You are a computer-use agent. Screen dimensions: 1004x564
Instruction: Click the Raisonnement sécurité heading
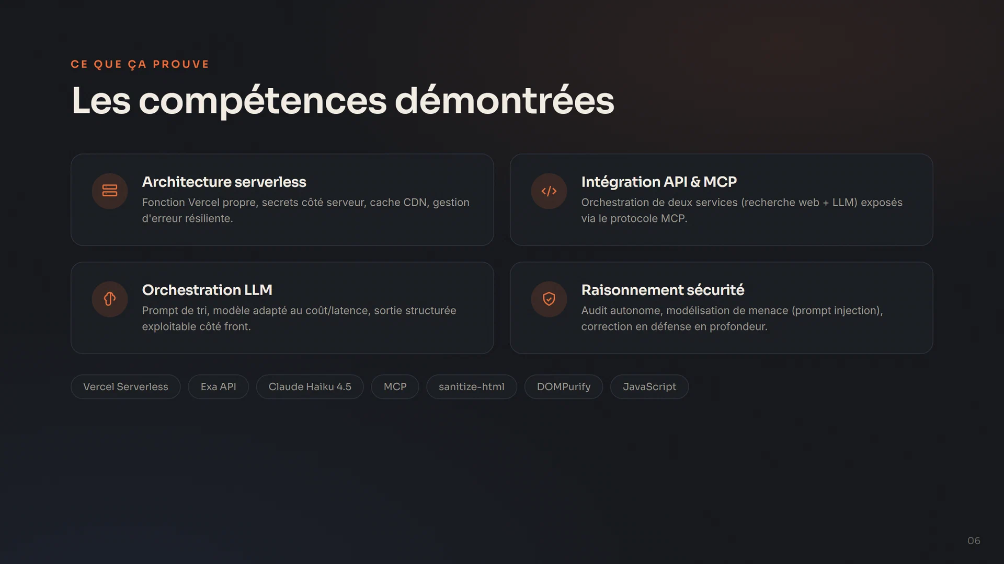click(x=663, y=290)
